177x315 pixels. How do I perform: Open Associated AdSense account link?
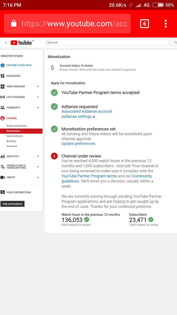point(87,111)
